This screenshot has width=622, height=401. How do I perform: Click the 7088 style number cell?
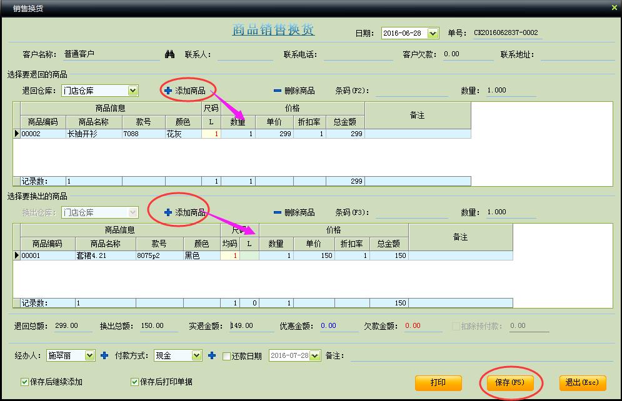tap(144, 134)
